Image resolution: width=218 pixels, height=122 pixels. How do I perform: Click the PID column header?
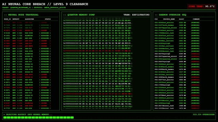[x=156, y=19]
